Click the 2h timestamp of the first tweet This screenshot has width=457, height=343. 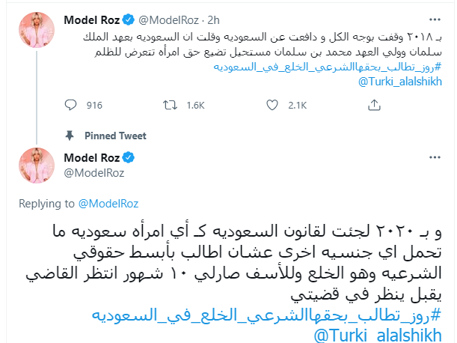pos(213,20)
